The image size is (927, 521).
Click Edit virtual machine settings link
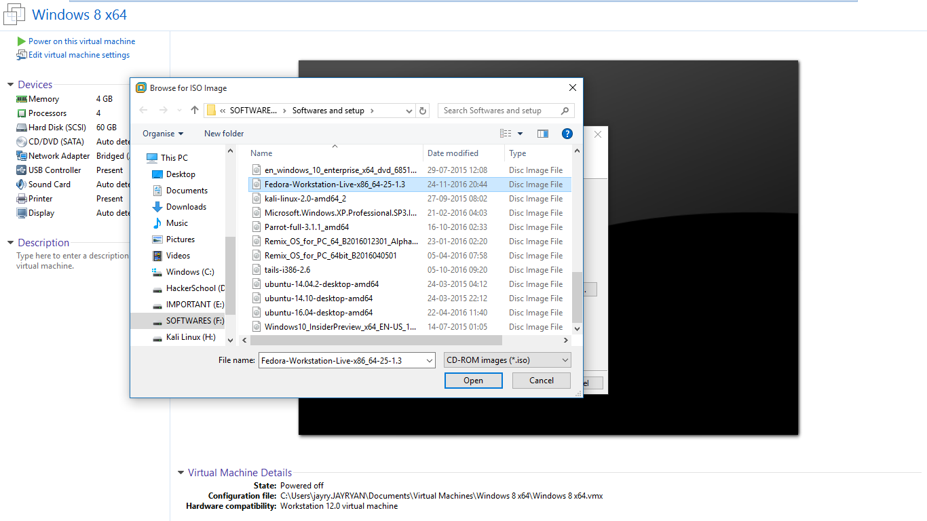click(79, 55)
